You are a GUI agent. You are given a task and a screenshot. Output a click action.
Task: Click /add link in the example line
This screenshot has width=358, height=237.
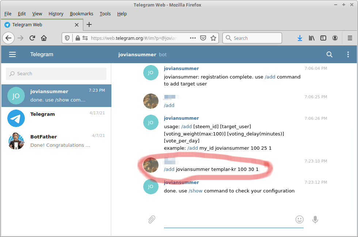click(193, 148)
